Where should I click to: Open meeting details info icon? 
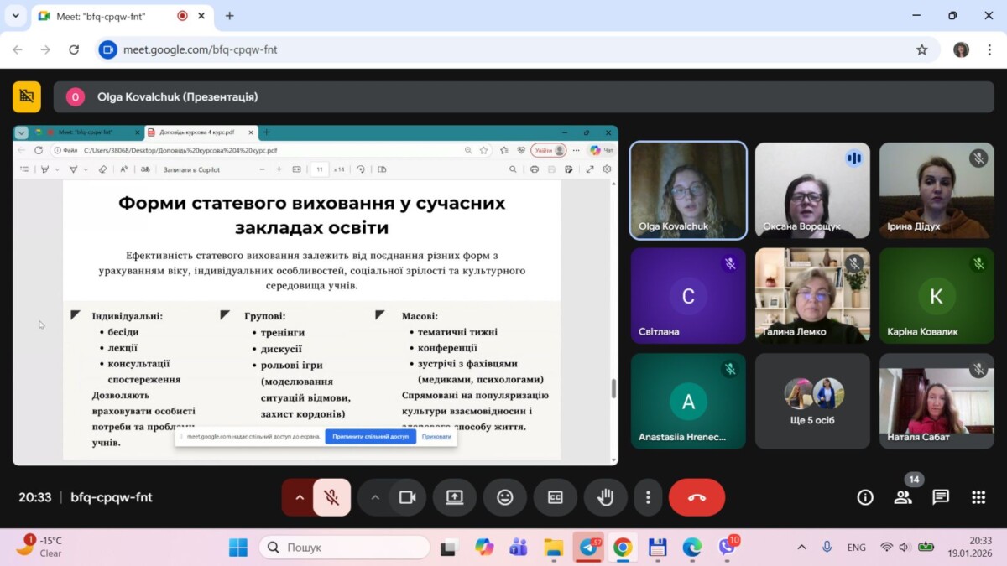pyautogui.click(x=865, y=497)
